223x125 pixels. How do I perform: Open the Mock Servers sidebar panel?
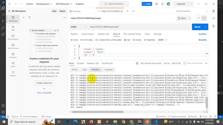coord(13,46)
